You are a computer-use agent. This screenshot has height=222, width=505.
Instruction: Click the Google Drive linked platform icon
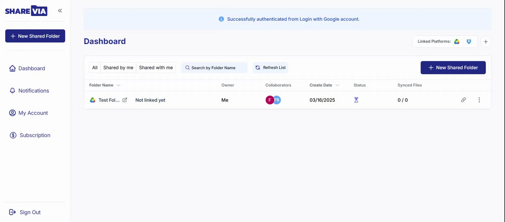point(457,42)
